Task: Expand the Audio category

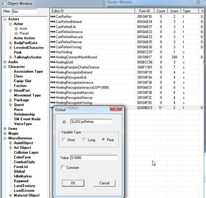Action: (x=5, y=62)
